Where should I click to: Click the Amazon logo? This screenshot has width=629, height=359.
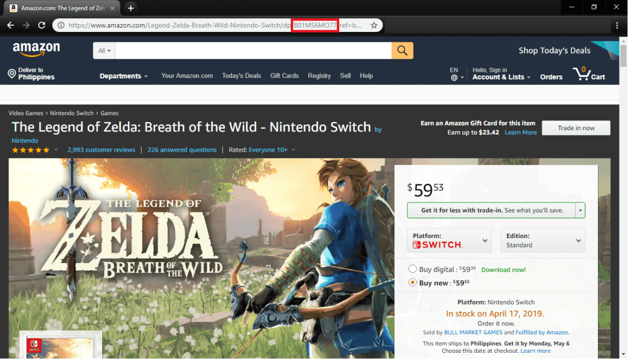pyautogui.click(x=36, y=50)
